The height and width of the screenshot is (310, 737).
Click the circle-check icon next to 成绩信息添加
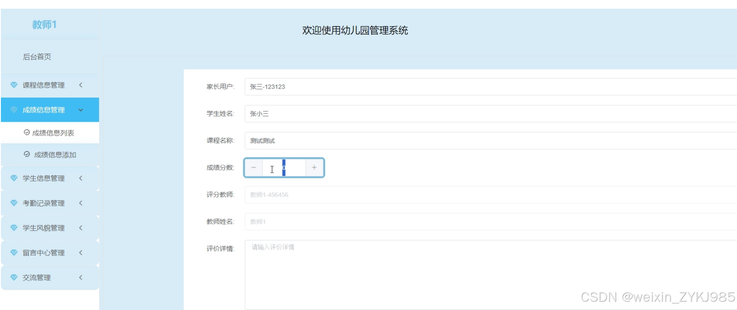[x=27, y=154]
